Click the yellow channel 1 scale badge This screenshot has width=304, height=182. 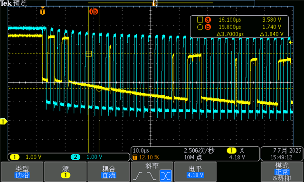15,157
